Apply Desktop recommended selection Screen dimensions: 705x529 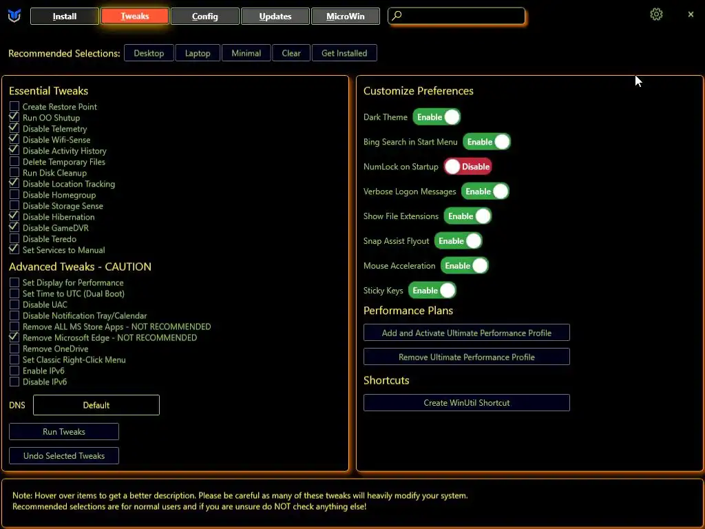click(x=149, y=53)
